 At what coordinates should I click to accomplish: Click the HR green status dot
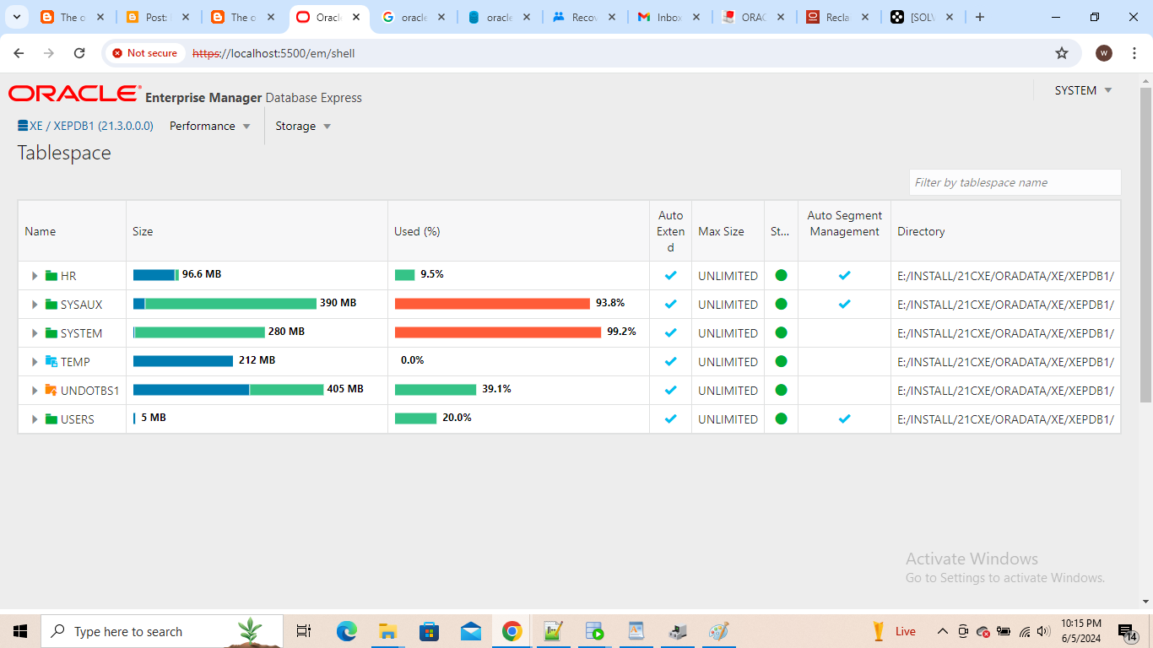(x=781, y=275)
